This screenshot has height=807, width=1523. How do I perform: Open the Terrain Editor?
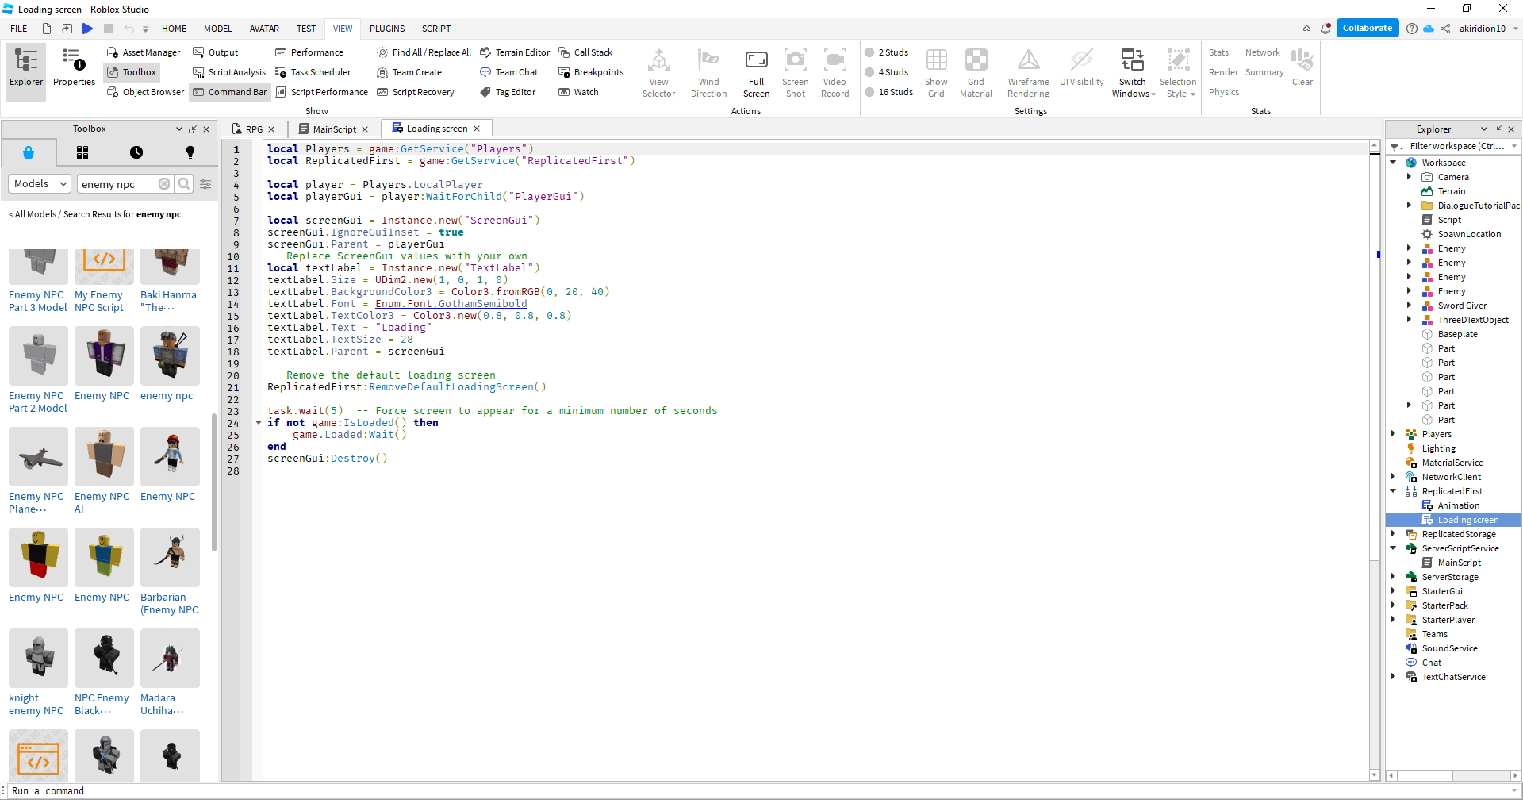point(515,52)
